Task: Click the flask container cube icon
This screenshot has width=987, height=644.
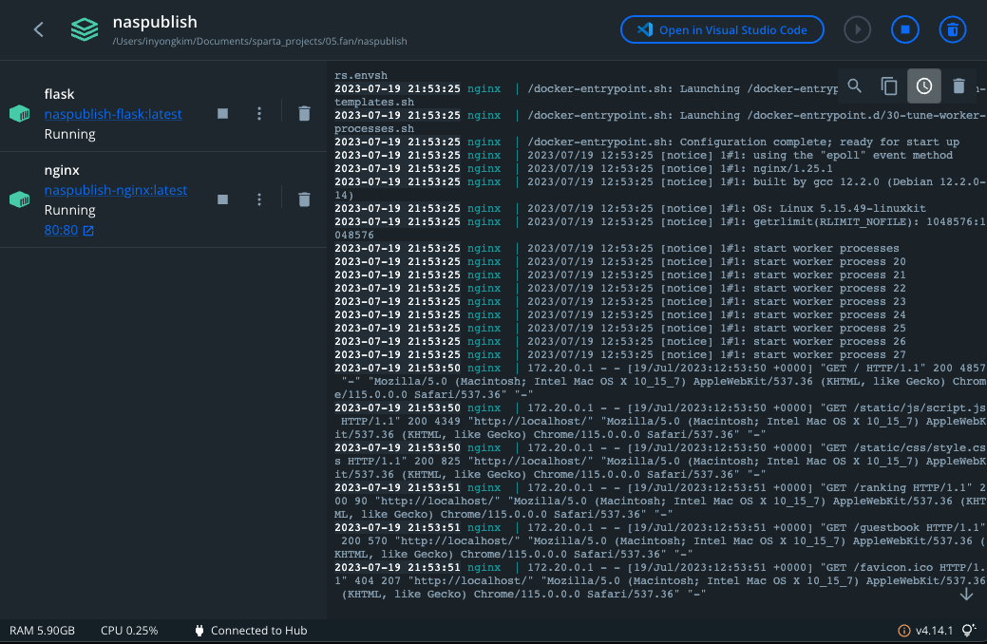Action: point(20,114)
